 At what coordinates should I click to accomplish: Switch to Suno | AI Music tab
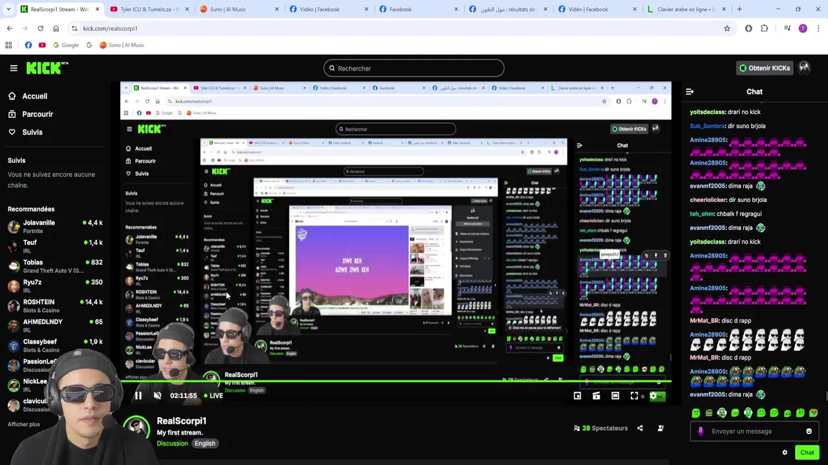tap(238, 9)
